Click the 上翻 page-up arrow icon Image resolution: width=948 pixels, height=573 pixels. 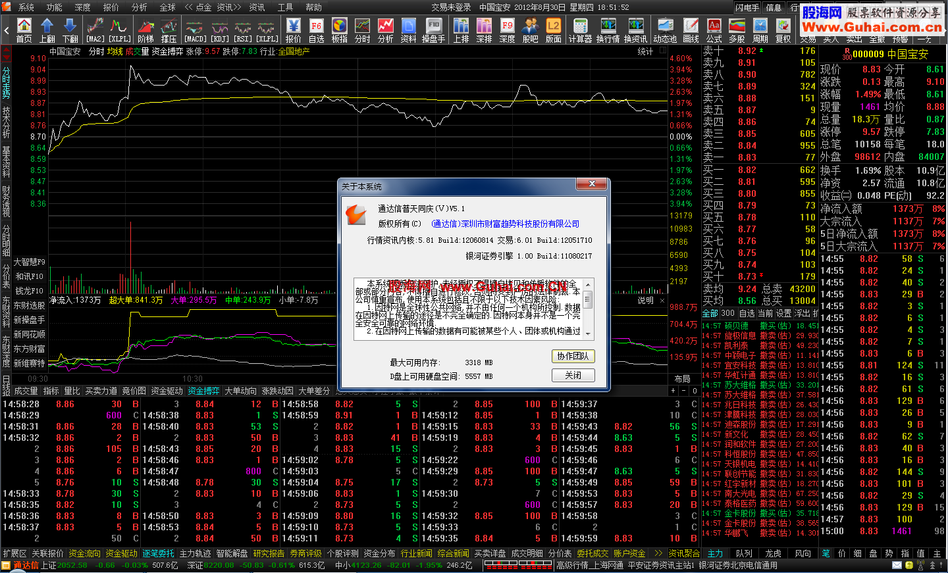tap(47, 30)
